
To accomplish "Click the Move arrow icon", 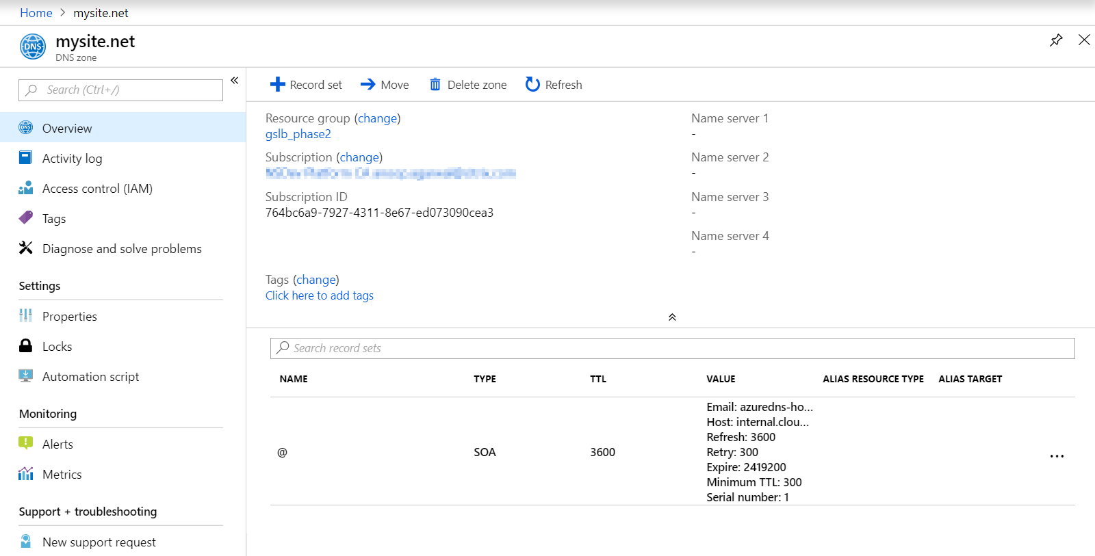I will (x=368, y=85).
